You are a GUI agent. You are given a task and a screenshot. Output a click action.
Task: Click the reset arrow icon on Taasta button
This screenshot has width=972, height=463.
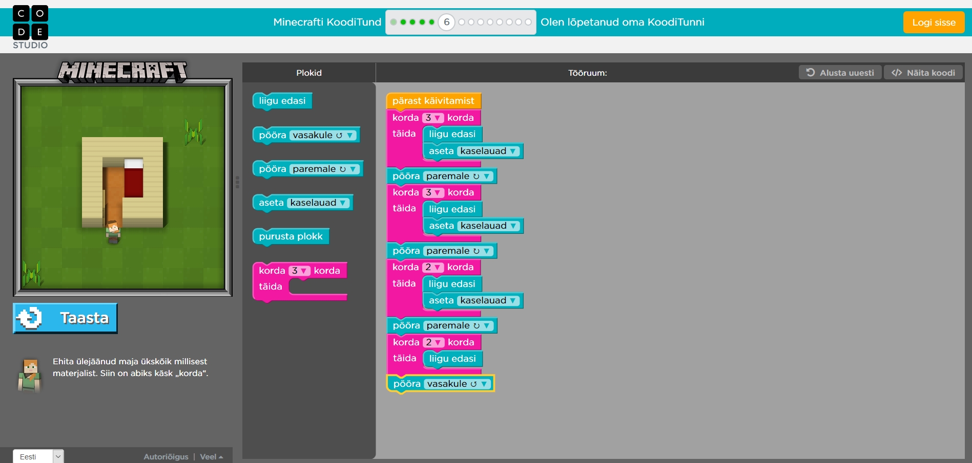coord(29,318)
